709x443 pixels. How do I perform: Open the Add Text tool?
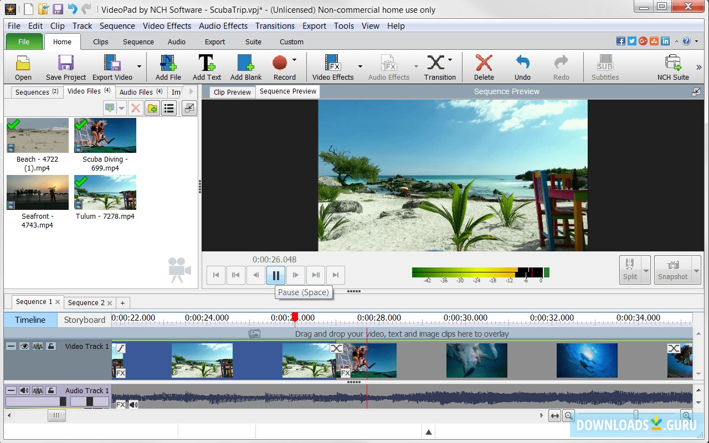point(207,64)
